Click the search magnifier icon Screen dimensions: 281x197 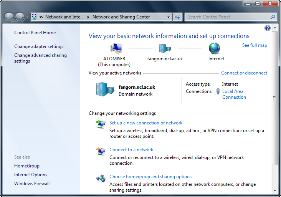coord(273,17)
